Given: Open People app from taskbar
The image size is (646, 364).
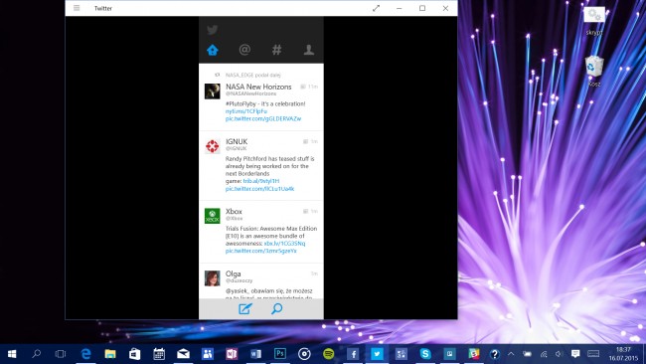Looking at the screenshot, I should 208,354.
